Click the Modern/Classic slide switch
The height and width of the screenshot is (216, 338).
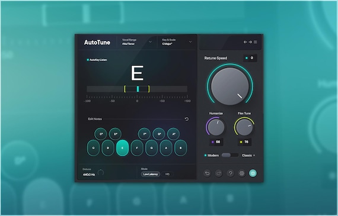tap(230, 155)
